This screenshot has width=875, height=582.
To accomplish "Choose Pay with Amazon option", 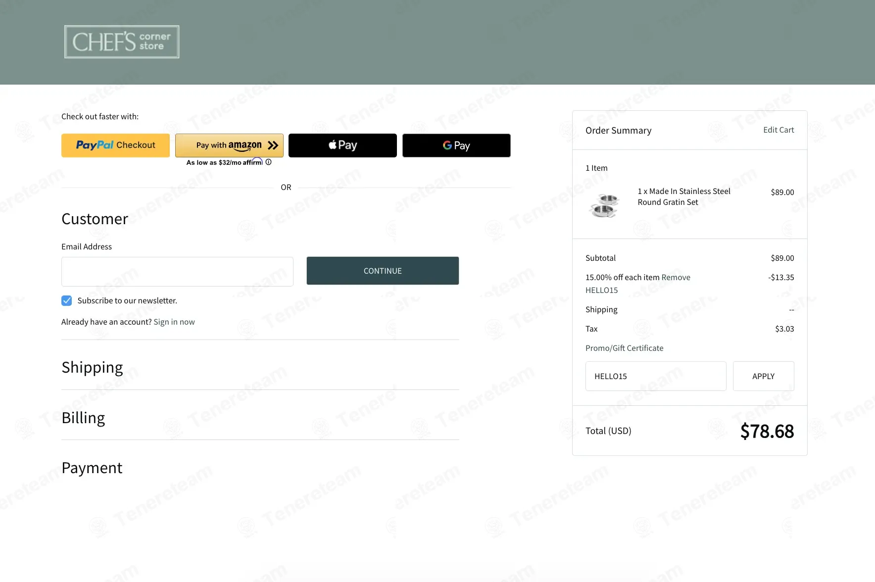I will click(229, 145).
